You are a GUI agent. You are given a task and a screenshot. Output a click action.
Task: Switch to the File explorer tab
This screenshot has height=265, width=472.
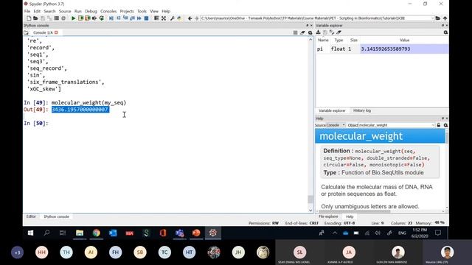click(x=328, y=216)
